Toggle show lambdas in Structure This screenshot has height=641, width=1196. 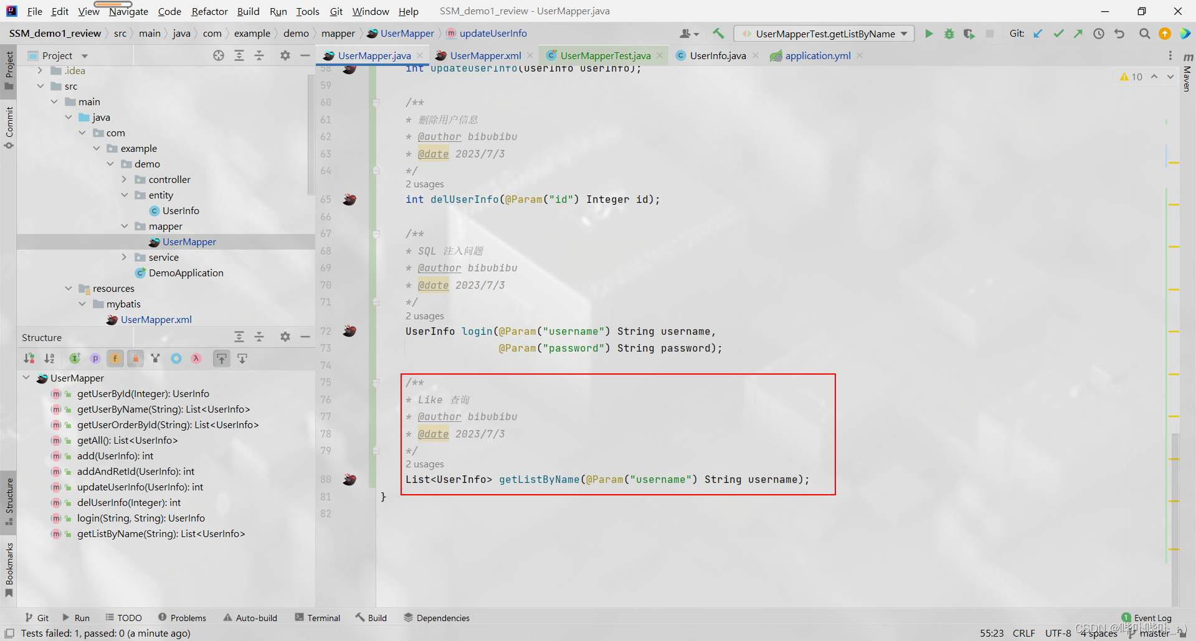[x=196, y=358]
